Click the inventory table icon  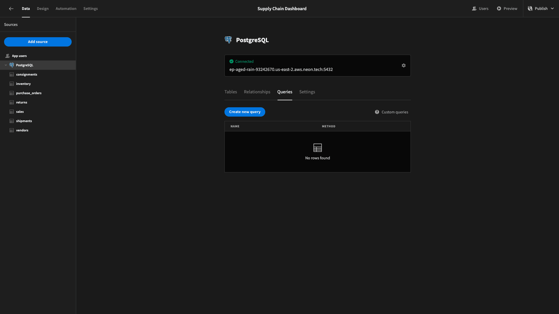pyautogui.click(x=12, y=83)
